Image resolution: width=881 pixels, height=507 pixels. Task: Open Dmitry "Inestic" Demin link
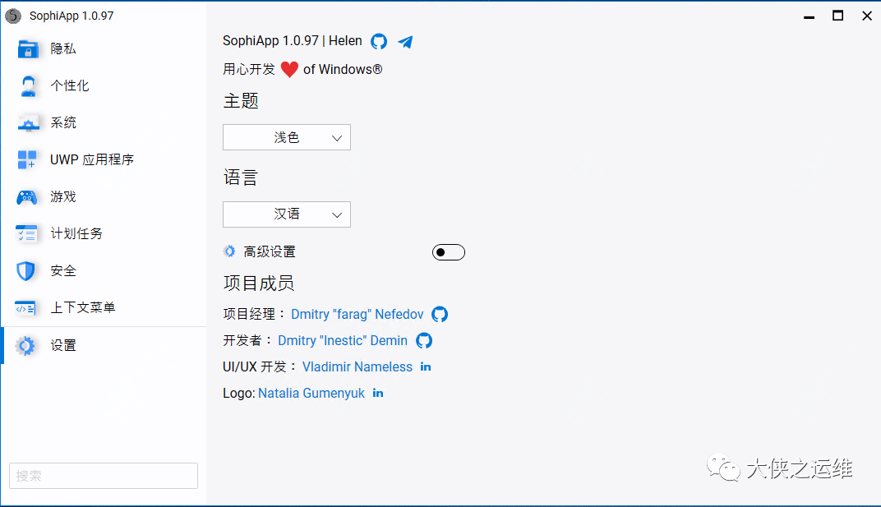click(343, 341)
